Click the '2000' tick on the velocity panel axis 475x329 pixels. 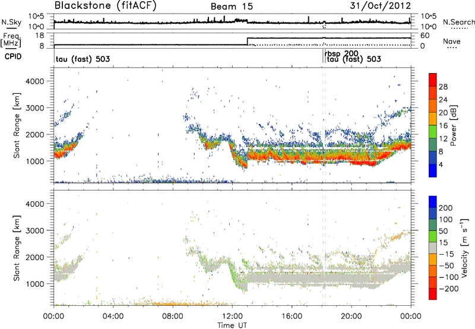pos(35,257)
